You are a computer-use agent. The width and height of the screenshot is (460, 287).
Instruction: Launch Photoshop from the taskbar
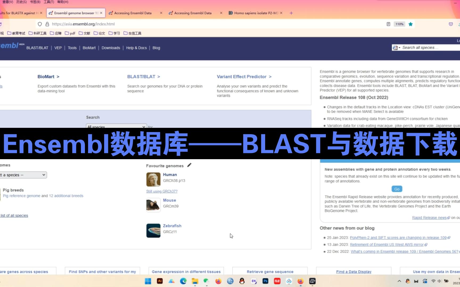[265, 281]
